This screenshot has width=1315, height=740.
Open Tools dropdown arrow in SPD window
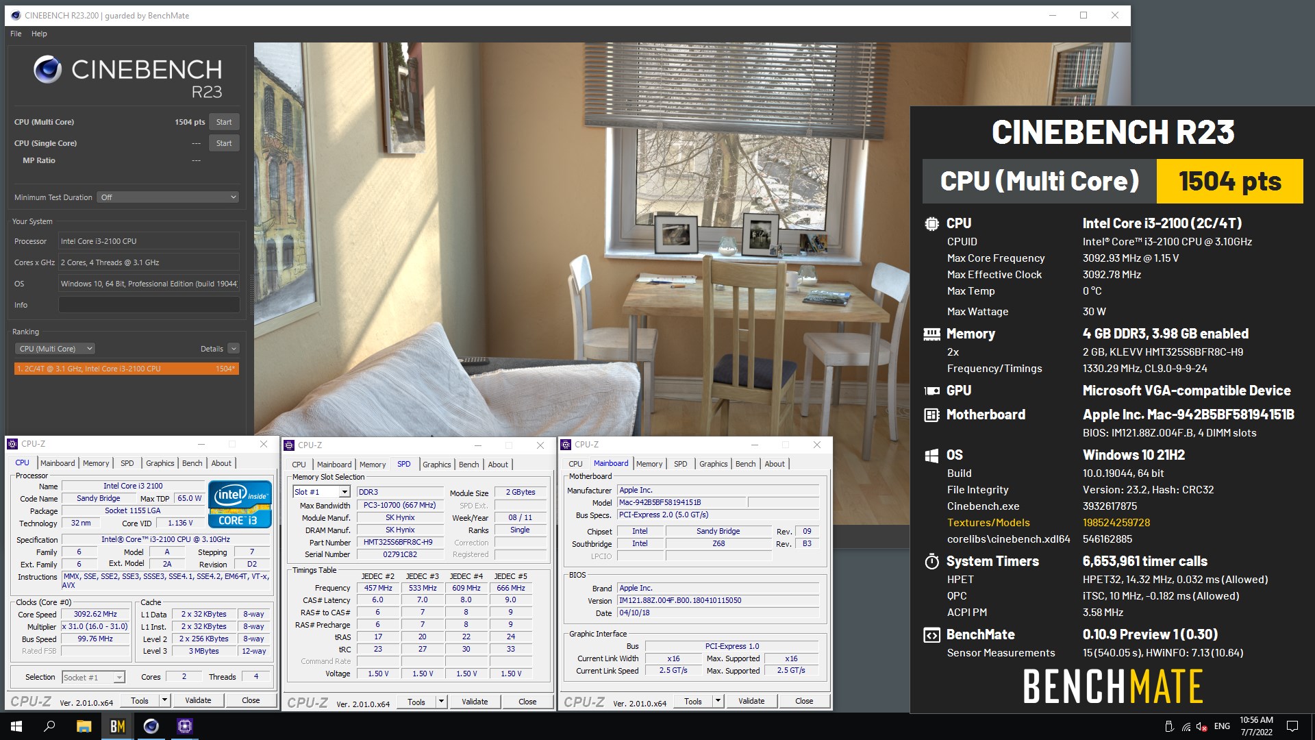point(441,702)
